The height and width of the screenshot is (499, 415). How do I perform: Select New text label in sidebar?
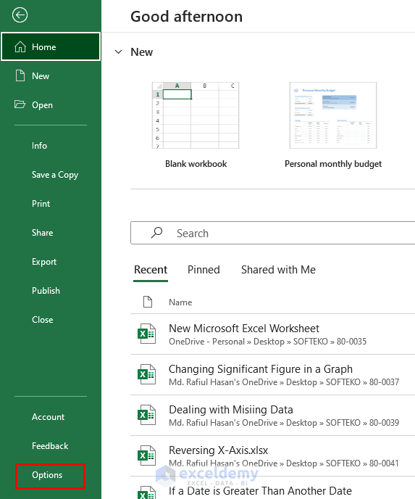41,76
